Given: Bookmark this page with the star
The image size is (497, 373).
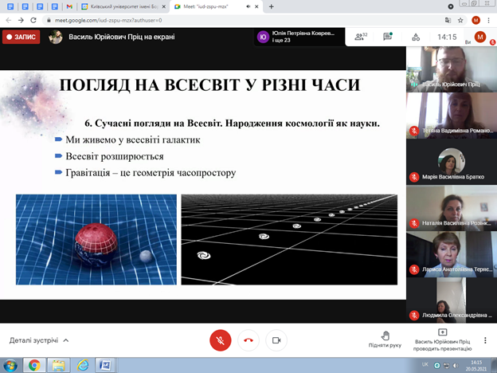Looking at the screenshot, I should [460, 20].
